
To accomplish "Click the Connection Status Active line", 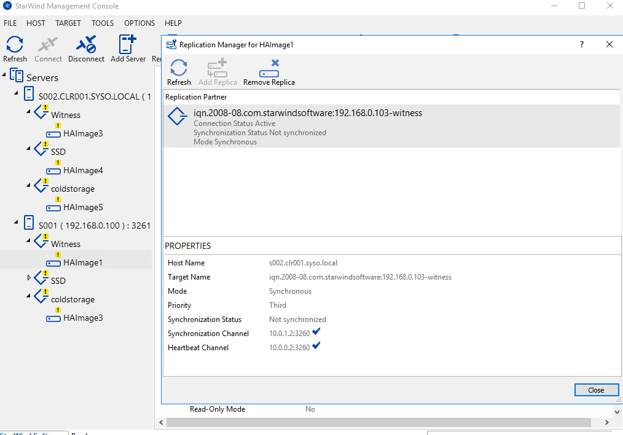I will 235,123.
